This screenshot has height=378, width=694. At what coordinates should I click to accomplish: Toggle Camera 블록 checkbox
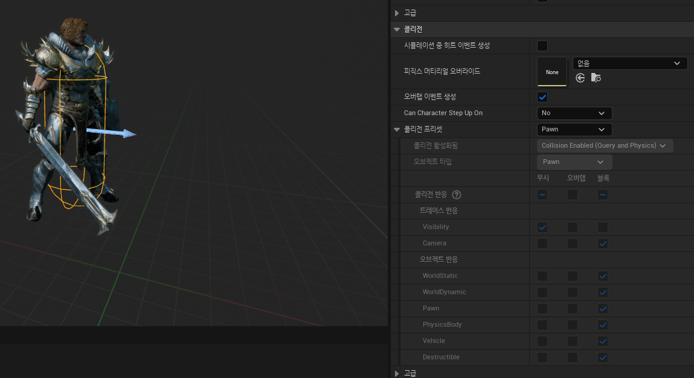[602, 244]
